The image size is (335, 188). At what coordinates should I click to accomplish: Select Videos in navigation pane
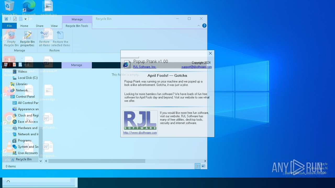23,72
